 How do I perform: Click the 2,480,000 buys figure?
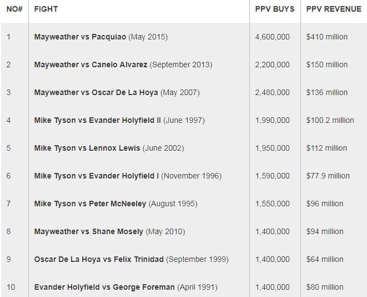click(273, 92)
